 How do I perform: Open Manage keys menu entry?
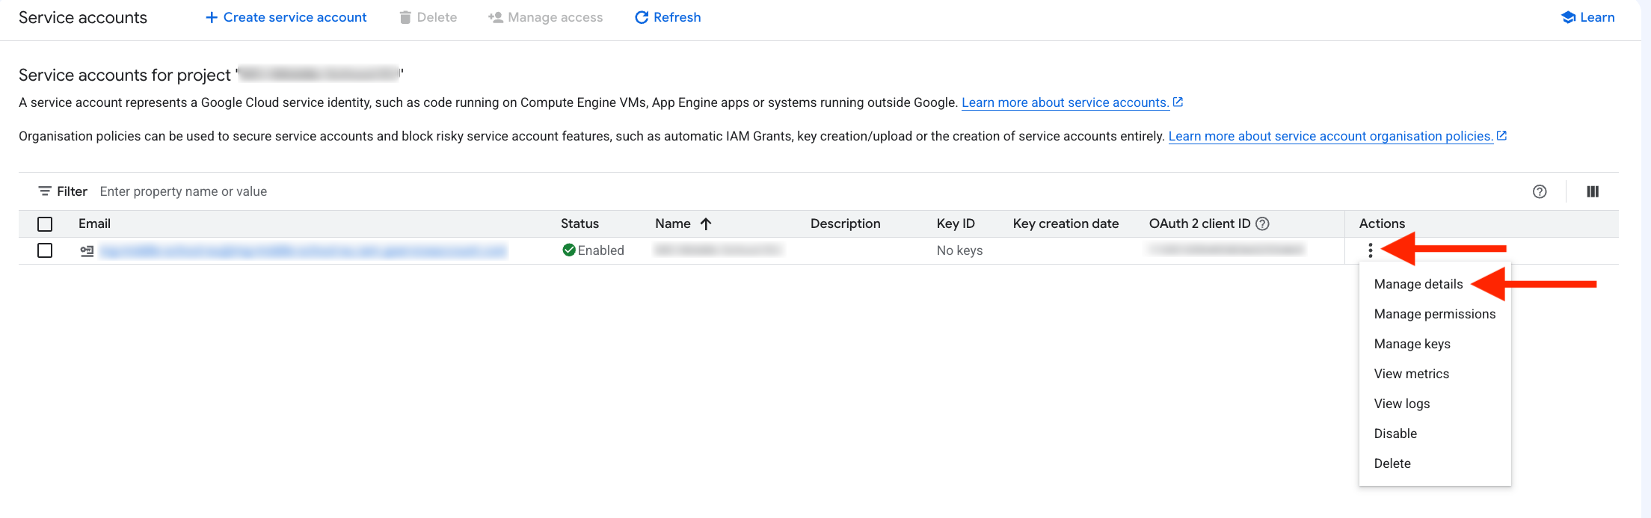(x=1412, y=344)
